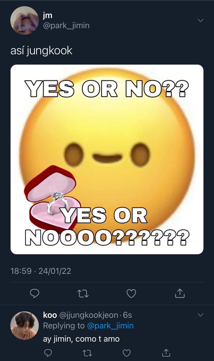Click the display name jm
This screenshot has width=214, height=361.
[x=48, y=16]
